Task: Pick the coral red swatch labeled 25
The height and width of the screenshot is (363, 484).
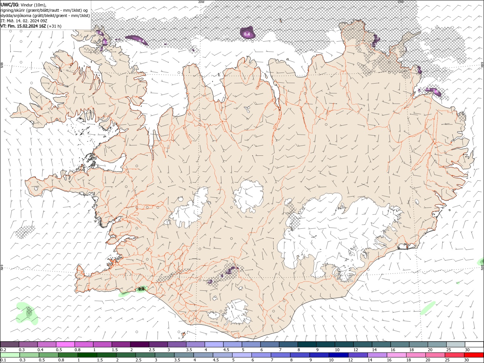Action: coord(455,355)
